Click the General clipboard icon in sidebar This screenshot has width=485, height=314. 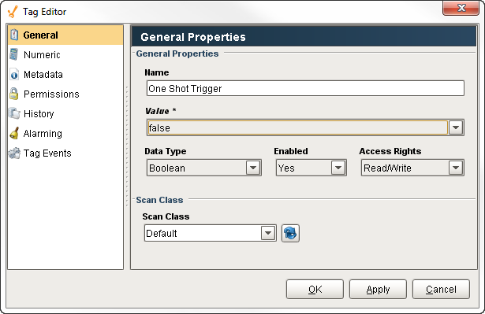[14, 35]
